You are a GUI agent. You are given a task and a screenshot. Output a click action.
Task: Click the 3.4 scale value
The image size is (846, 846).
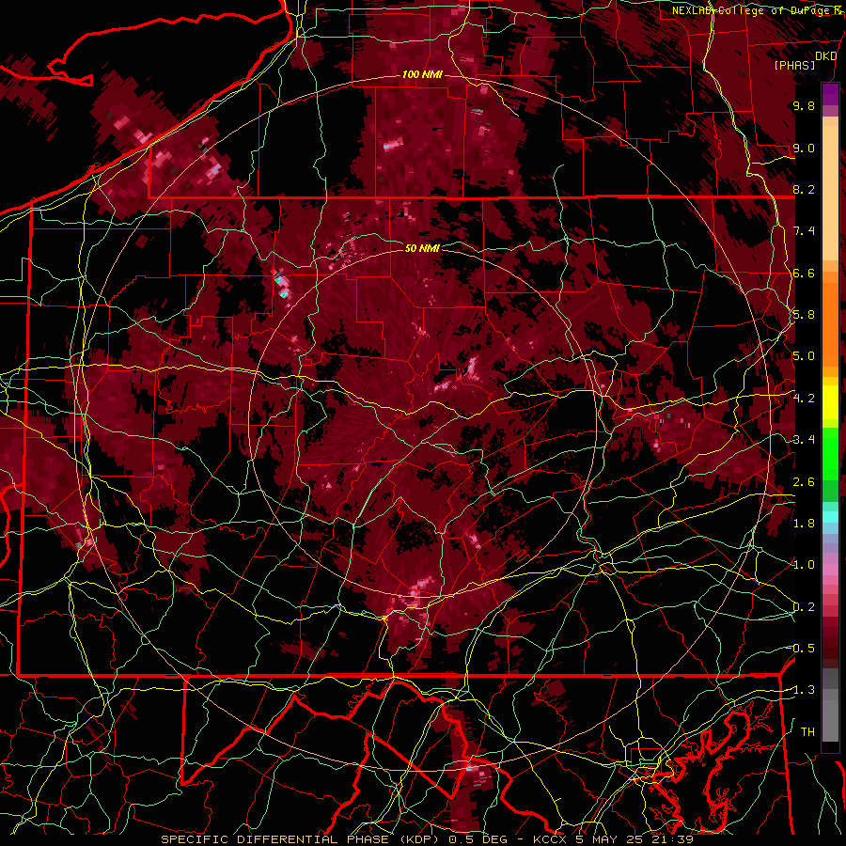[x=804, y=440]
